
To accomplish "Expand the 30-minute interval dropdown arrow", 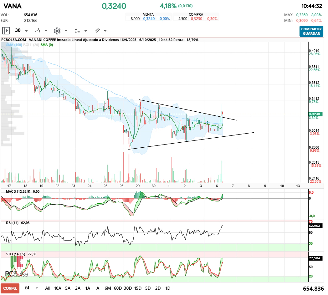I will (x=26, y=31).
